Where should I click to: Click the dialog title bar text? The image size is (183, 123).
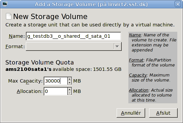click(x=91, y=4)
